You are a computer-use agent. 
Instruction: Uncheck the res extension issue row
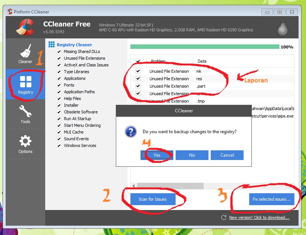coord(138,78)
